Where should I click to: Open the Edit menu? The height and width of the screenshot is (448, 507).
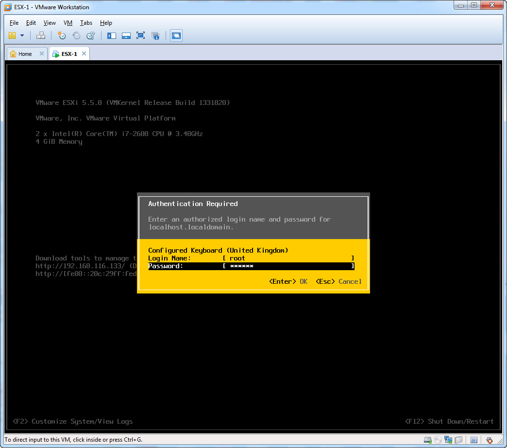coord(31,23)
